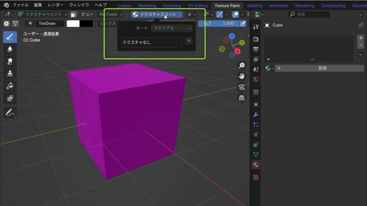This screenshot has width=367, height=206.
Task: Click the black secondary color swatch
Action: pyautogui.click(x=86, y=23)
